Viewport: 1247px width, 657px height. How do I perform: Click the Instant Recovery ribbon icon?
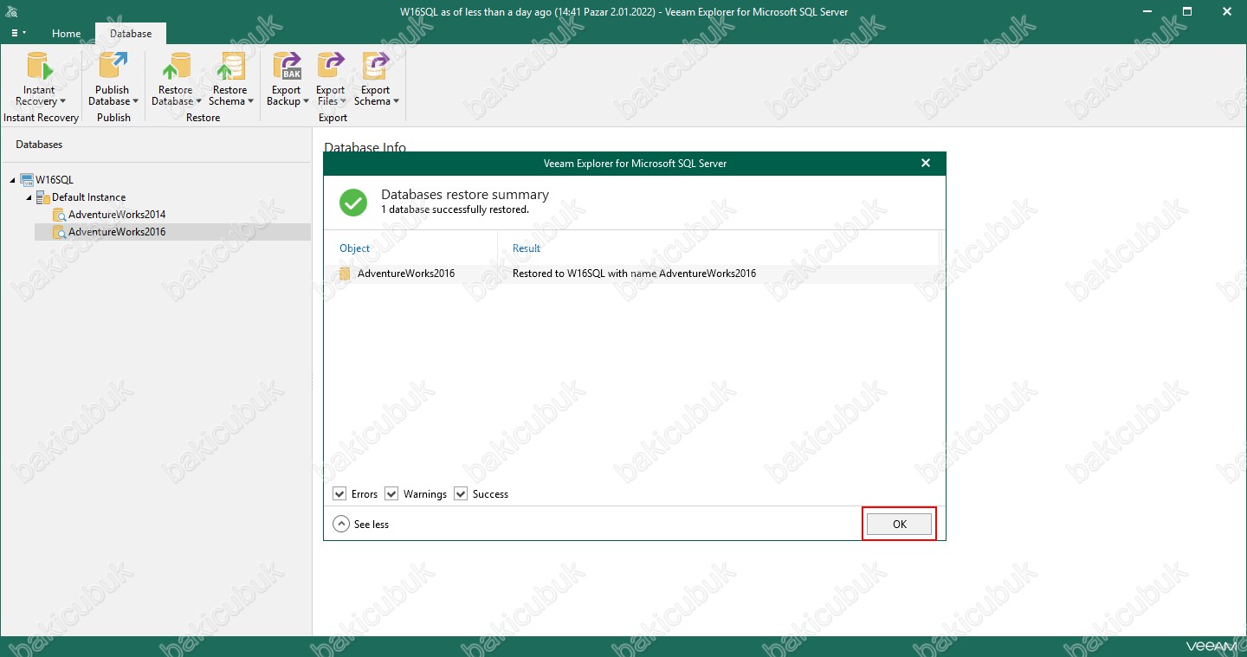coord(40,66)
